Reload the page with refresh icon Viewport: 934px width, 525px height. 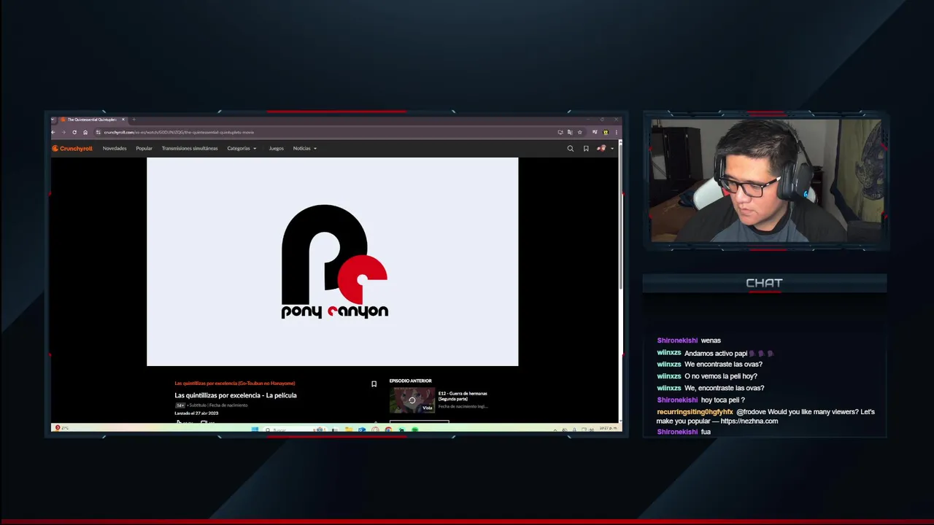click(74, 132)
